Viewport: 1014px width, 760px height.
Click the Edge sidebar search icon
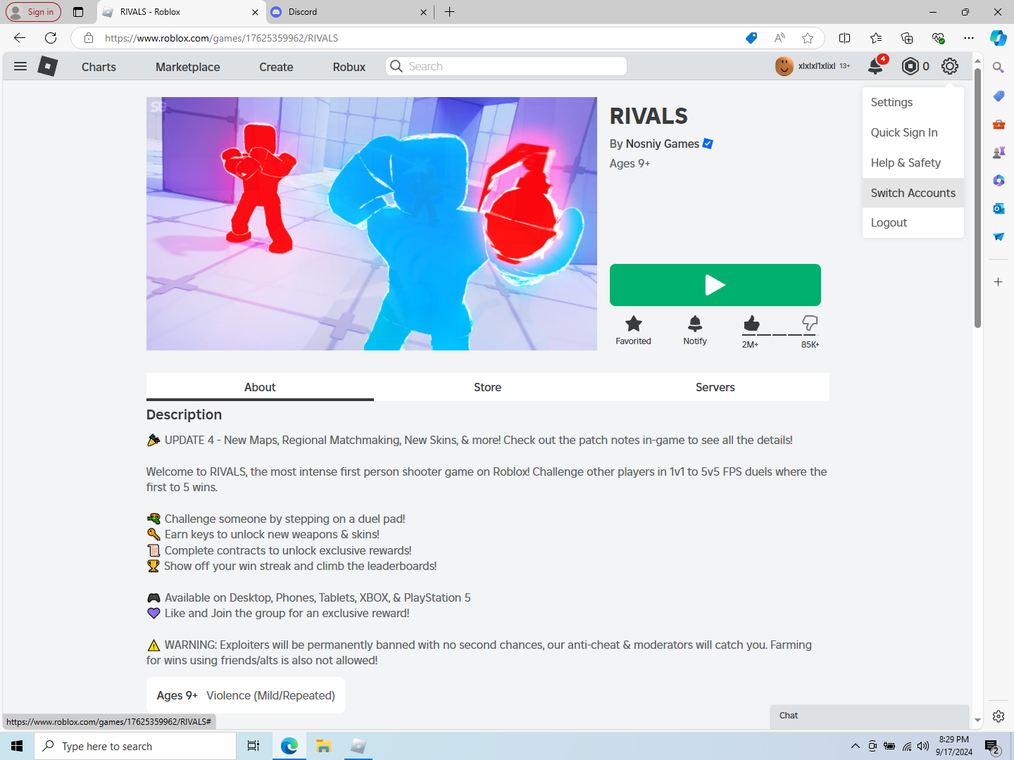point(999,68)
